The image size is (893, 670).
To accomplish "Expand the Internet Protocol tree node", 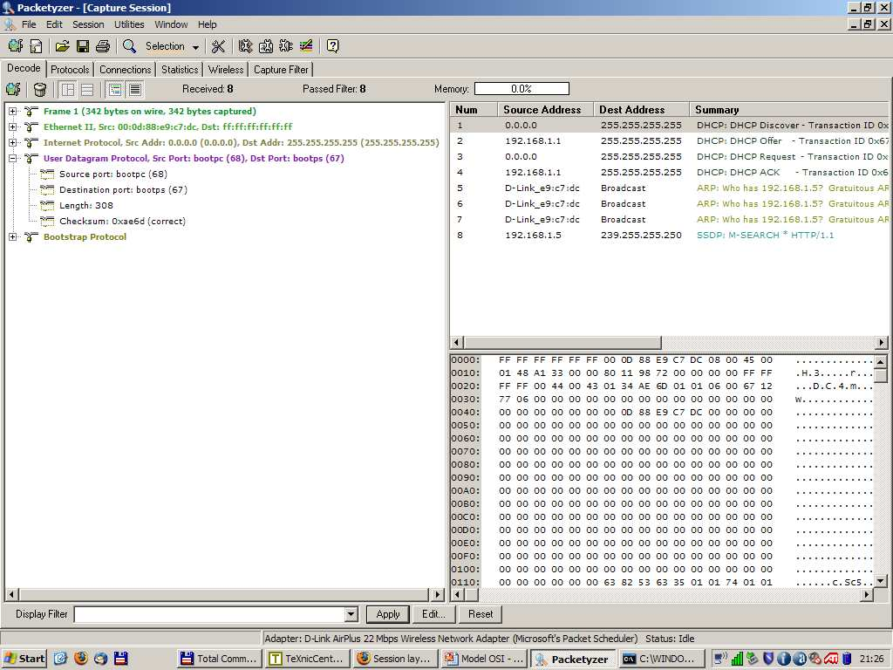I will click(x=12, y=142).
